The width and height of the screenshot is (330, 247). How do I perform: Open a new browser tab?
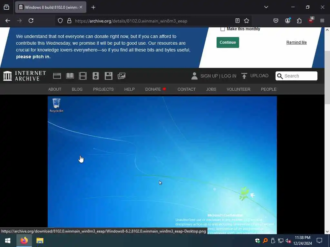coord(93,7)
